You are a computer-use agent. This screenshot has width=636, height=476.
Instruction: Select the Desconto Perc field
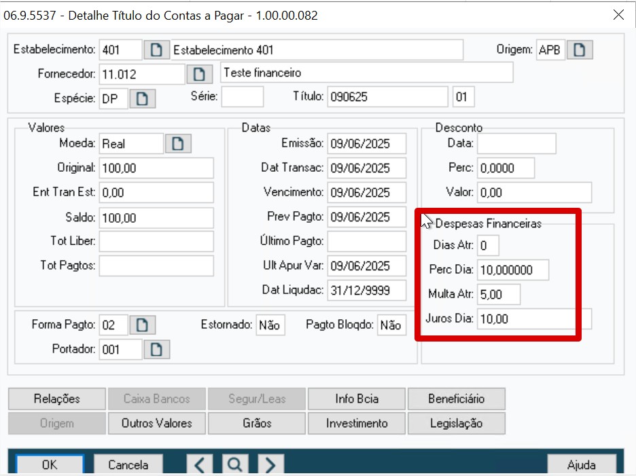[x=506, y=168]
